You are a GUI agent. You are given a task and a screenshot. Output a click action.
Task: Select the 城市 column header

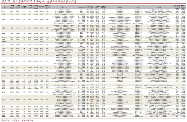point(5,7)
